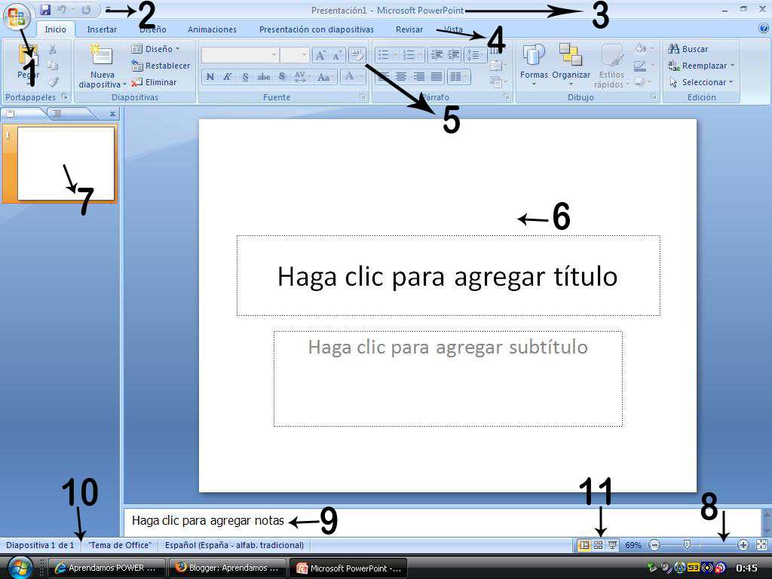Open Presentación con diapositivas tab
The image size is (772, 579).
click(x=317, y=29)
